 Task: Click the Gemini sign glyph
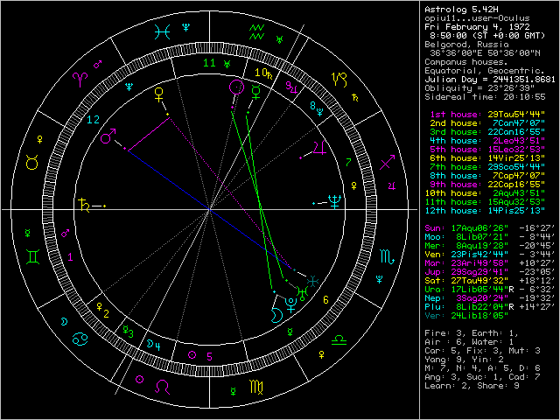pos(32,256)
